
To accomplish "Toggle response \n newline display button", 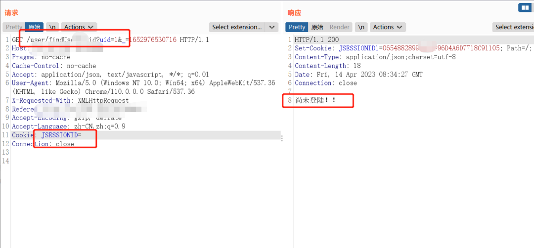I will pyautogui.click(x=361, y=27).
